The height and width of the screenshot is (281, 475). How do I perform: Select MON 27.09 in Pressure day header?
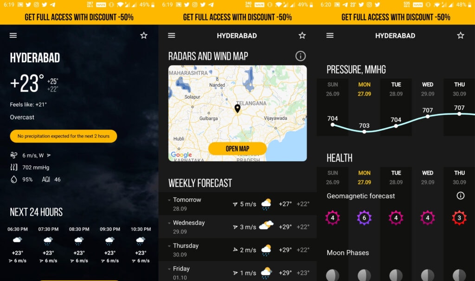[364, 89]
